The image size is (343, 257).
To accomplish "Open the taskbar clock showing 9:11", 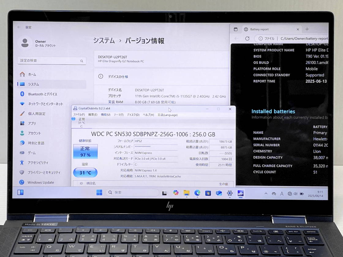I will pos(315,194).
